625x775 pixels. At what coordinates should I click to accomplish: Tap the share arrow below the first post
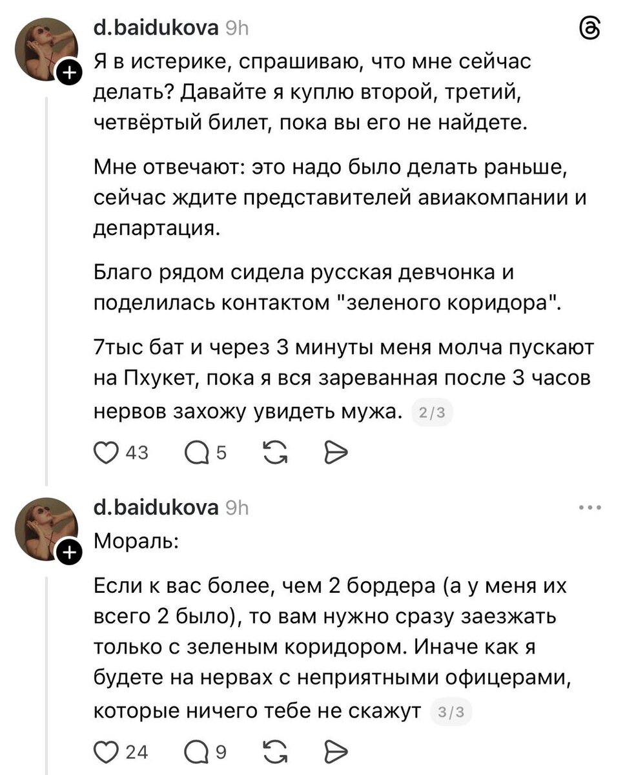click(335, 452)
